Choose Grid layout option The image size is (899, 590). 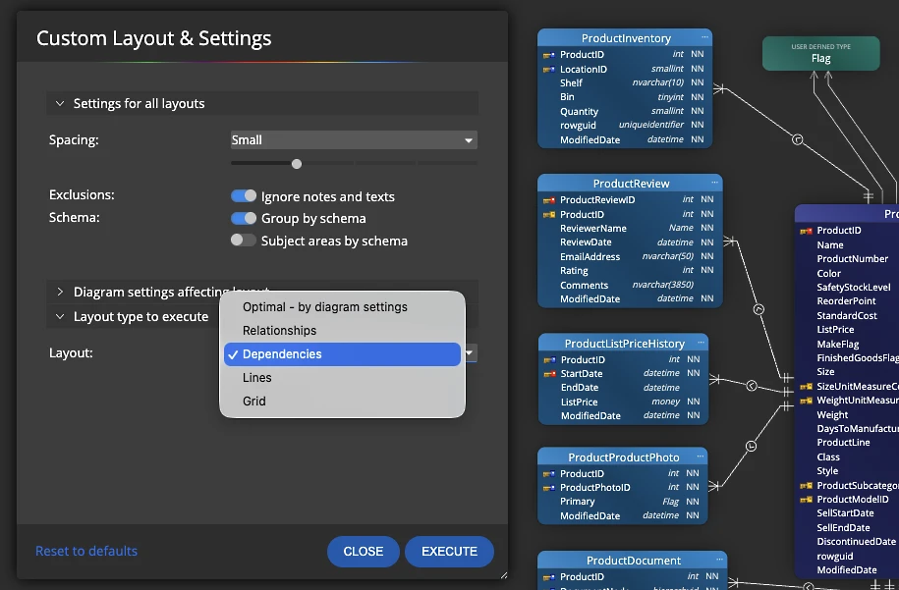342,401
